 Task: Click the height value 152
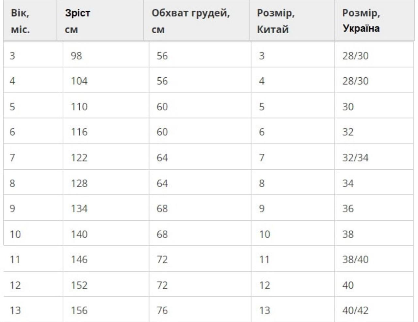click(79, 285)
